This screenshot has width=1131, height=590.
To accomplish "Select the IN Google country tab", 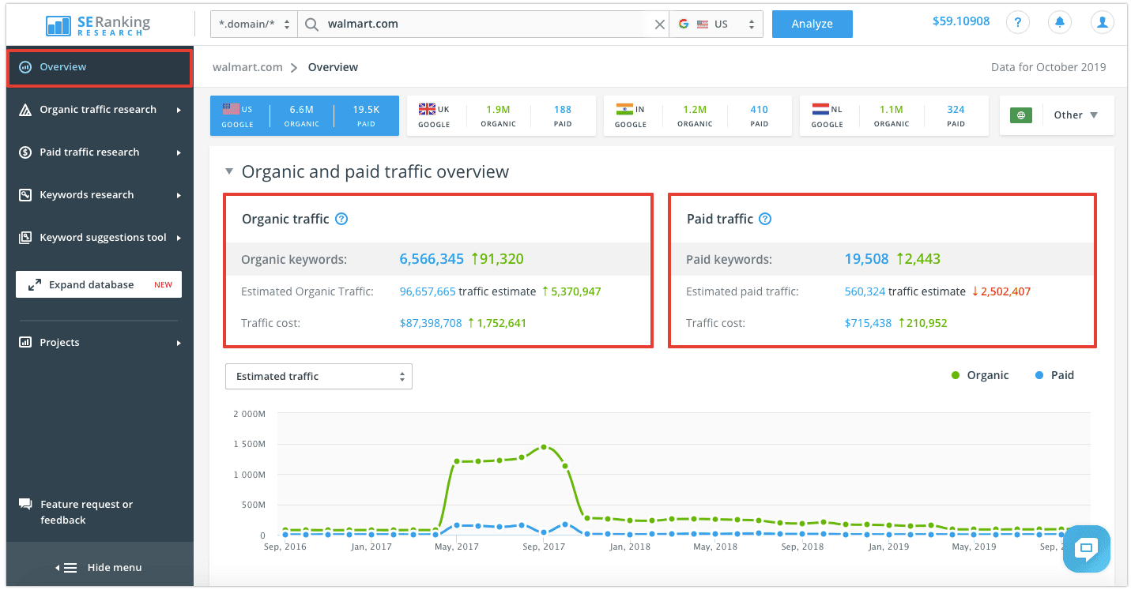I will (698, 116).
